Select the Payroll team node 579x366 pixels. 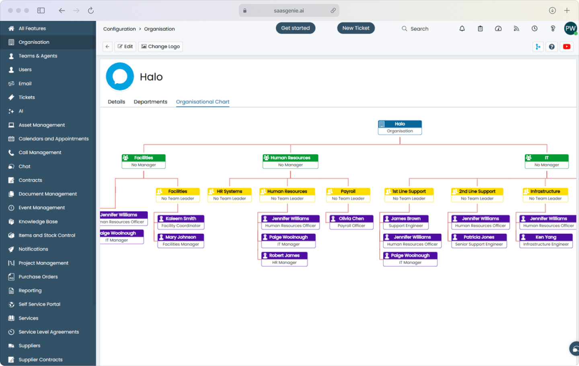click(348, 195)
